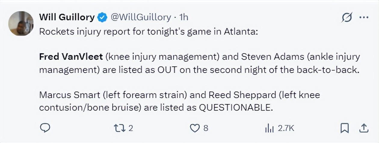The height and width of the screenshot is (143, 379).
Task: Open the three-dot more options menu
Action: tap(364, 17)
